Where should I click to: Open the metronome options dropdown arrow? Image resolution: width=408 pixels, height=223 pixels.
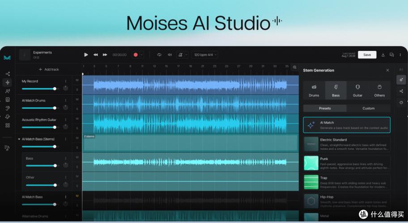click(186, 55)
